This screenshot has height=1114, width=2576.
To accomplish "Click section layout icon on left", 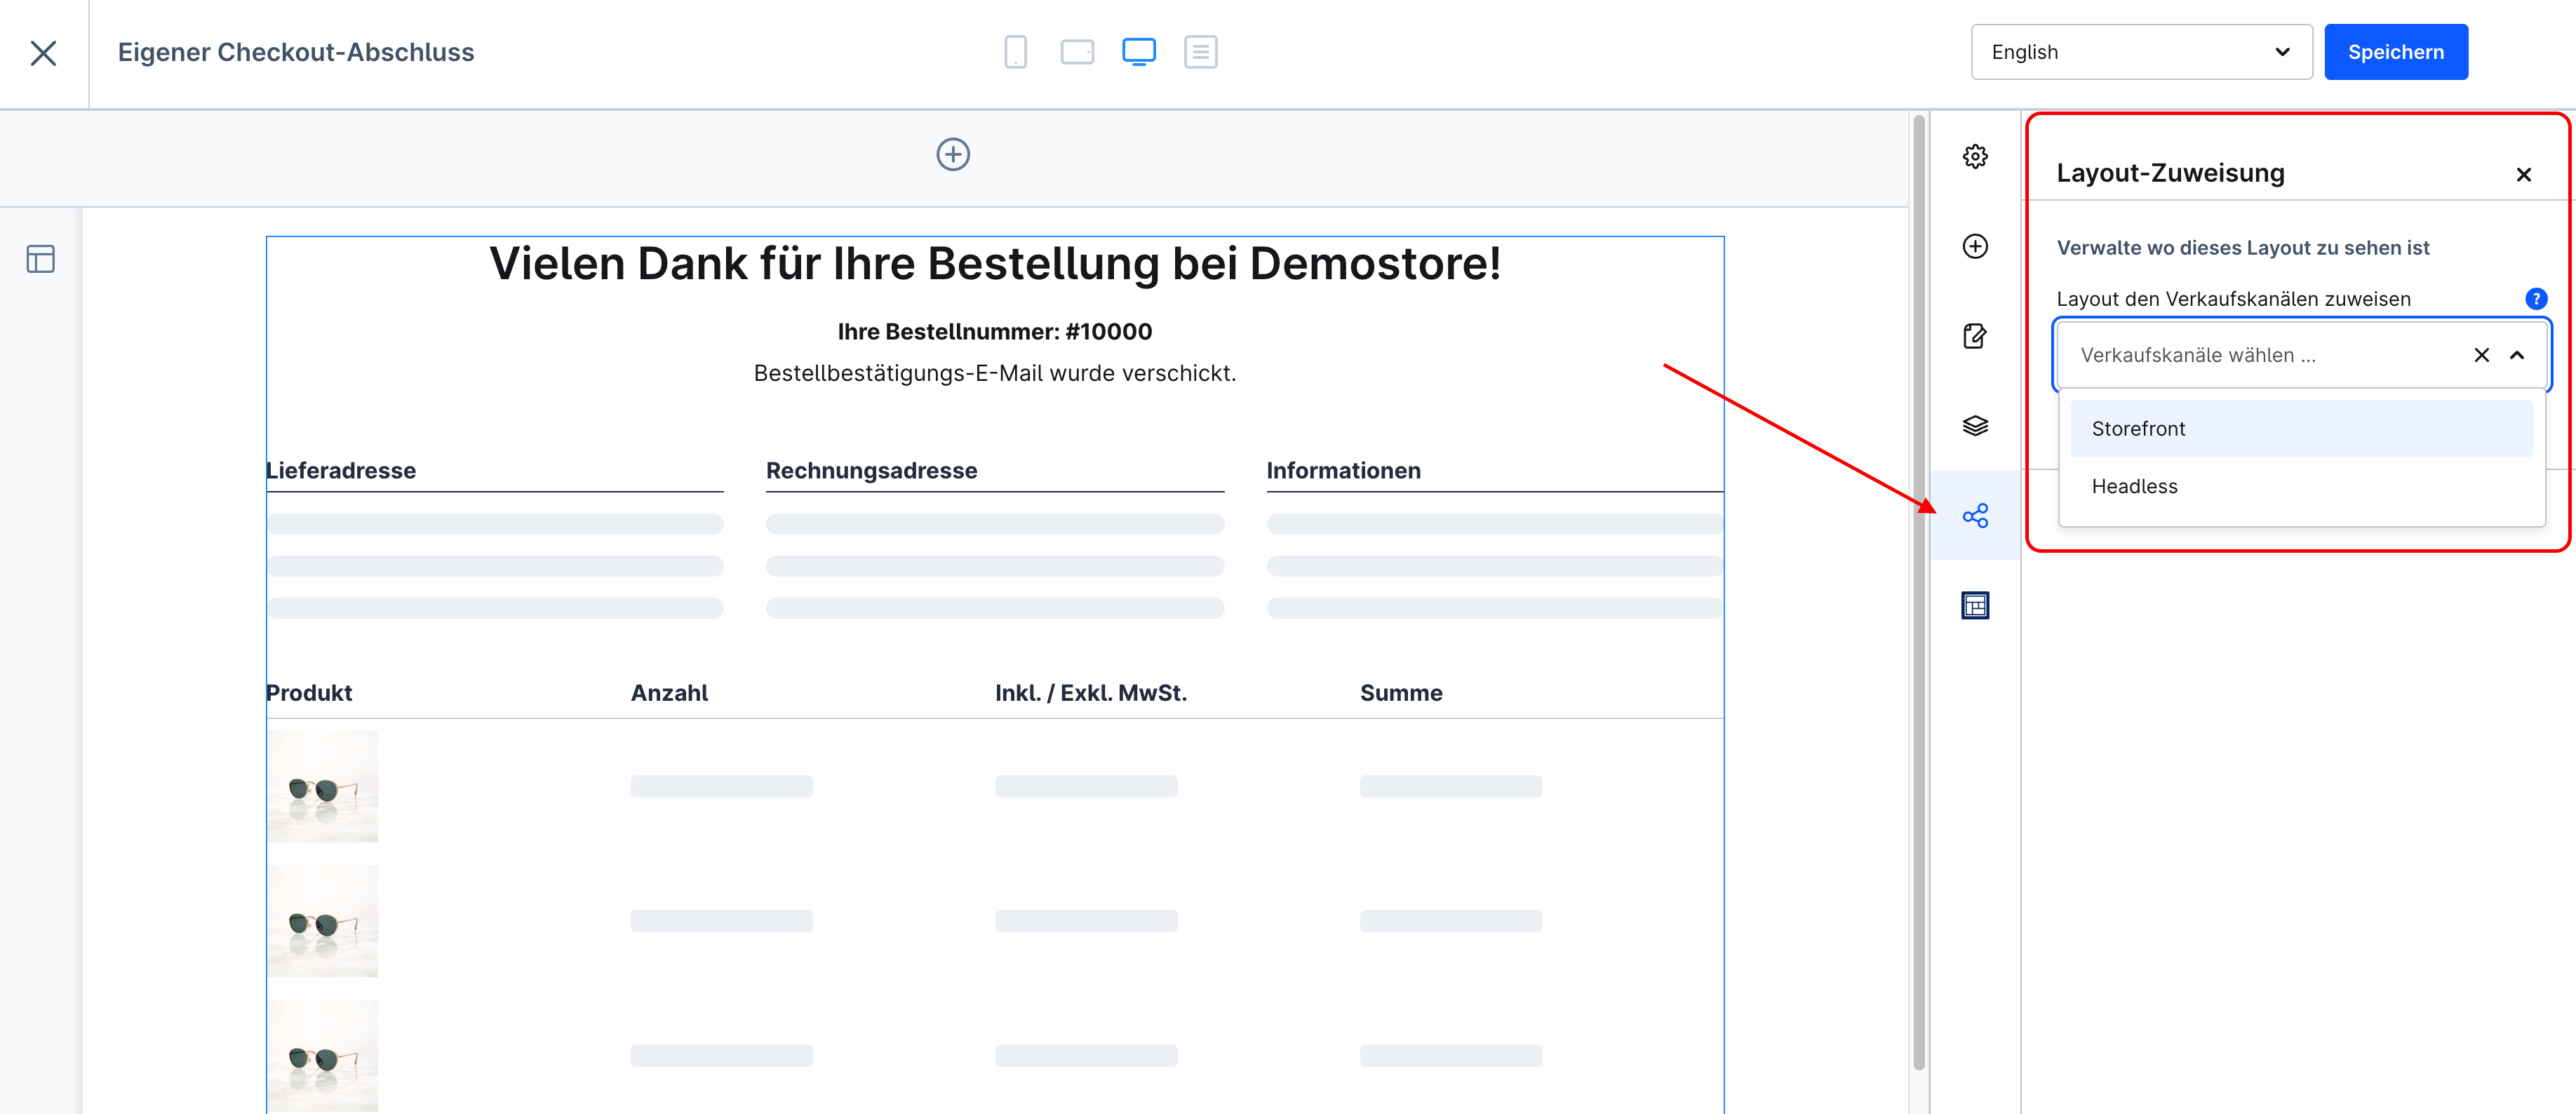I will pyautogui.click(x=41, y=259).
